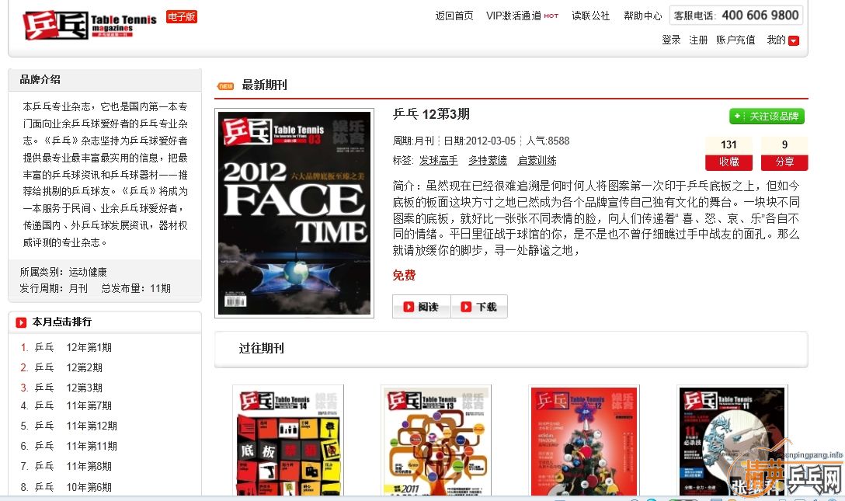The height and width of the screenshot is (501, 845).
Task: Open the 2012 FACE TIME cover image
Action: 294,214
